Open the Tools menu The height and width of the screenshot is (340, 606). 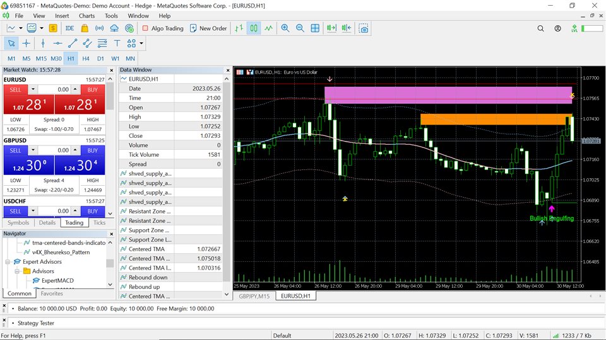point(111,16)
